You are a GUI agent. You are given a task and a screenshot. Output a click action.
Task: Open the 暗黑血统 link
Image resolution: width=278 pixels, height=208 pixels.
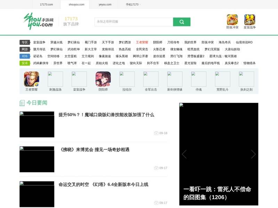tap(193, 49)
